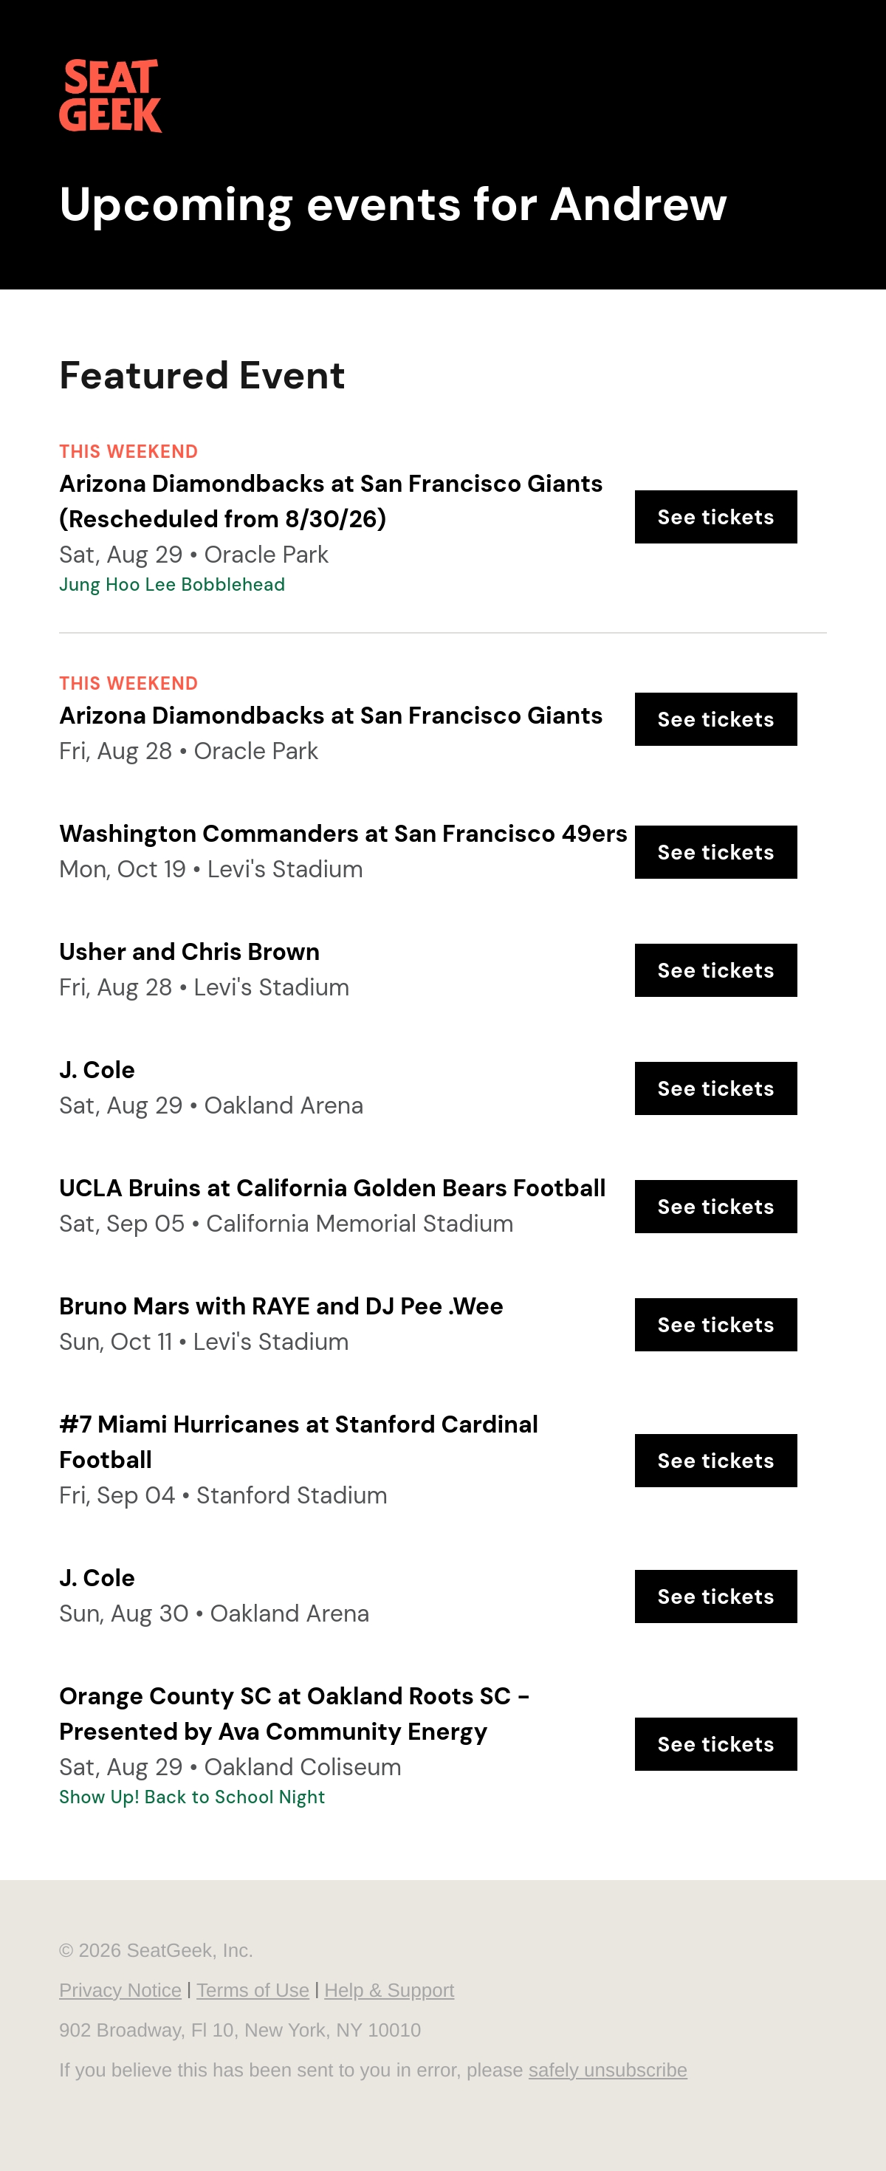This screenshot has height=2171, width=886.
Task: Click the safely unsubscribe link
Action: tap(608, 2070)
